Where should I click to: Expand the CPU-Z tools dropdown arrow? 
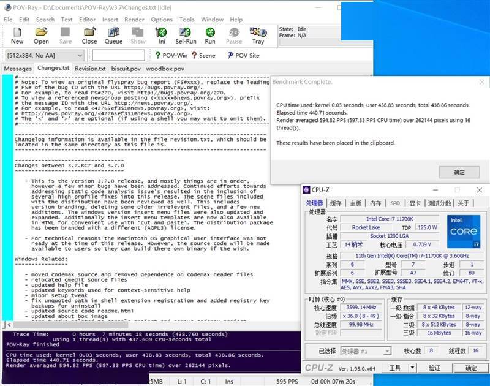pyautogui.click(x=412, y=368)
